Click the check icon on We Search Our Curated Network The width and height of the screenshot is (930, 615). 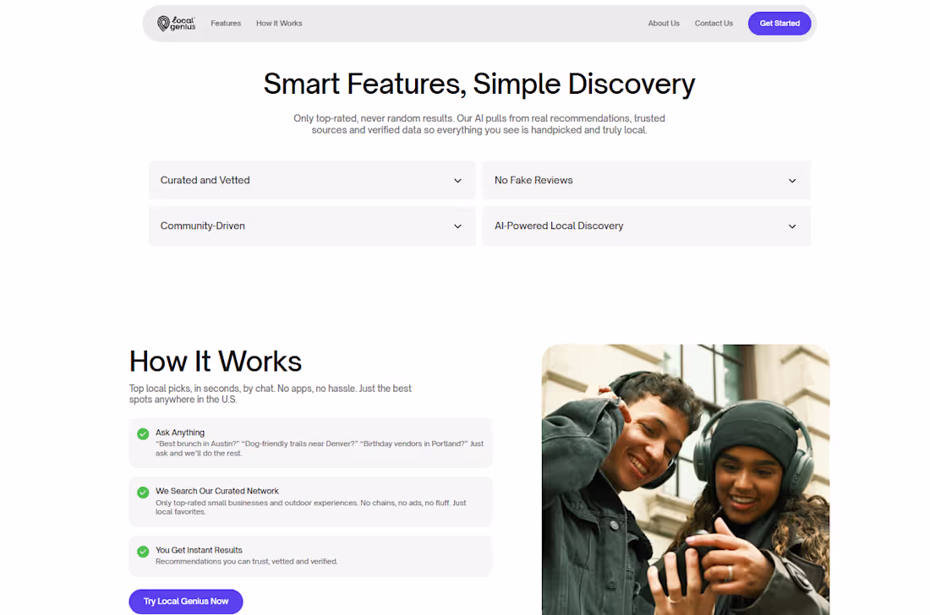click(x=142, y=492)
